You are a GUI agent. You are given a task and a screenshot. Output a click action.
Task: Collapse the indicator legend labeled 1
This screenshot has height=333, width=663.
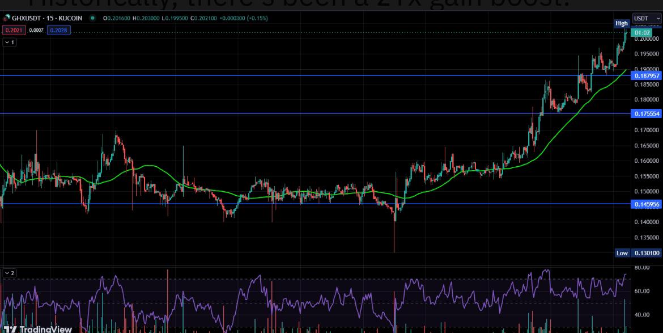[x=10, y=43]
